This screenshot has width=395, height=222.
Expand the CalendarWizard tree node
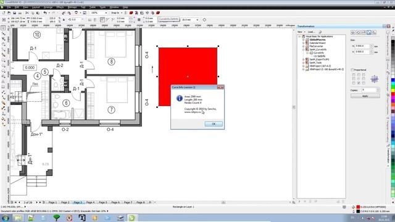[x=304, y=43]
